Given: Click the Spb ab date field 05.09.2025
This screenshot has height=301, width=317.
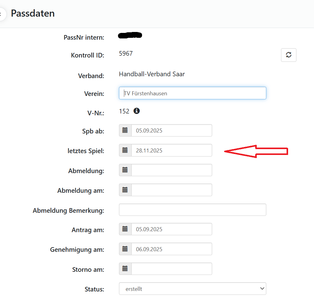Looking at the screenshot, I should click(x=171, y=130).
